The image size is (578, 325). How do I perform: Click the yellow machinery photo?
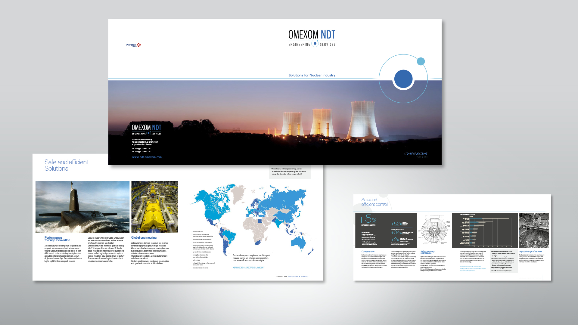point(154,207)
